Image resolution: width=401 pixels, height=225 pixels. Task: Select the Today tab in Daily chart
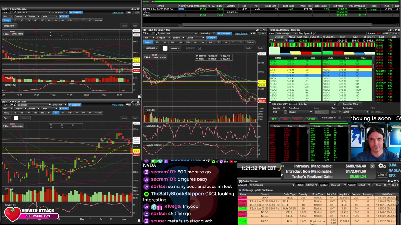coord(6,112)
